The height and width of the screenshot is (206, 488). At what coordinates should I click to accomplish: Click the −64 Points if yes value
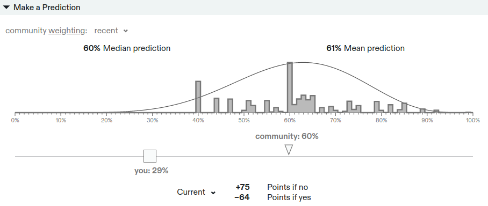[x=242, y=197]
